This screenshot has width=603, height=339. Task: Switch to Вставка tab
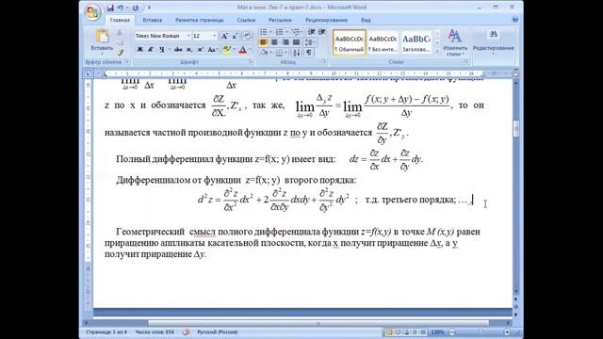(153, 20)
